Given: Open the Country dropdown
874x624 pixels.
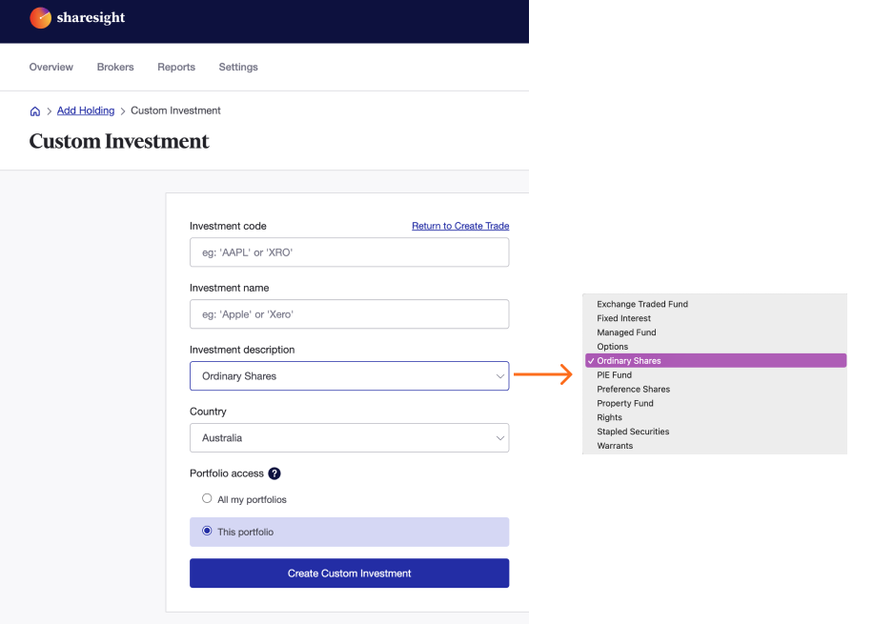Looking at the screenshot, I should click(x=349, y=437).
